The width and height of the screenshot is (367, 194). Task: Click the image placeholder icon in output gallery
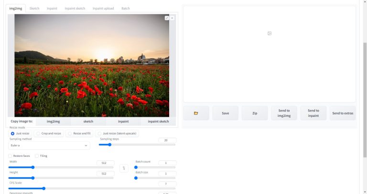[270, 33]
